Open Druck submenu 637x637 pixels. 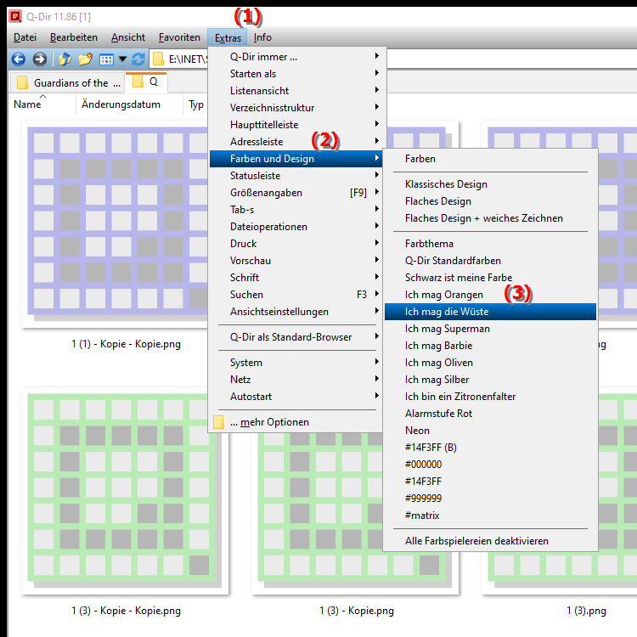pos(296,244)
